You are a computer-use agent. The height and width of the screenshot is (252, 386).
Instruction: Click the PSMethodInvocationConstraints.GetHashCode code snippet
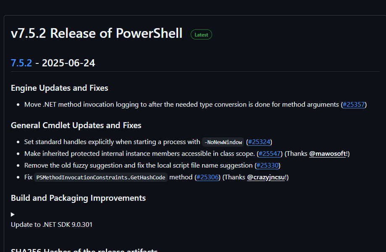tap(101, 177)
